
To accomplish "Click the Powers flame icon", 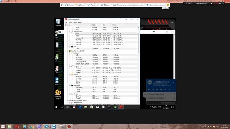I will [72, 75].
